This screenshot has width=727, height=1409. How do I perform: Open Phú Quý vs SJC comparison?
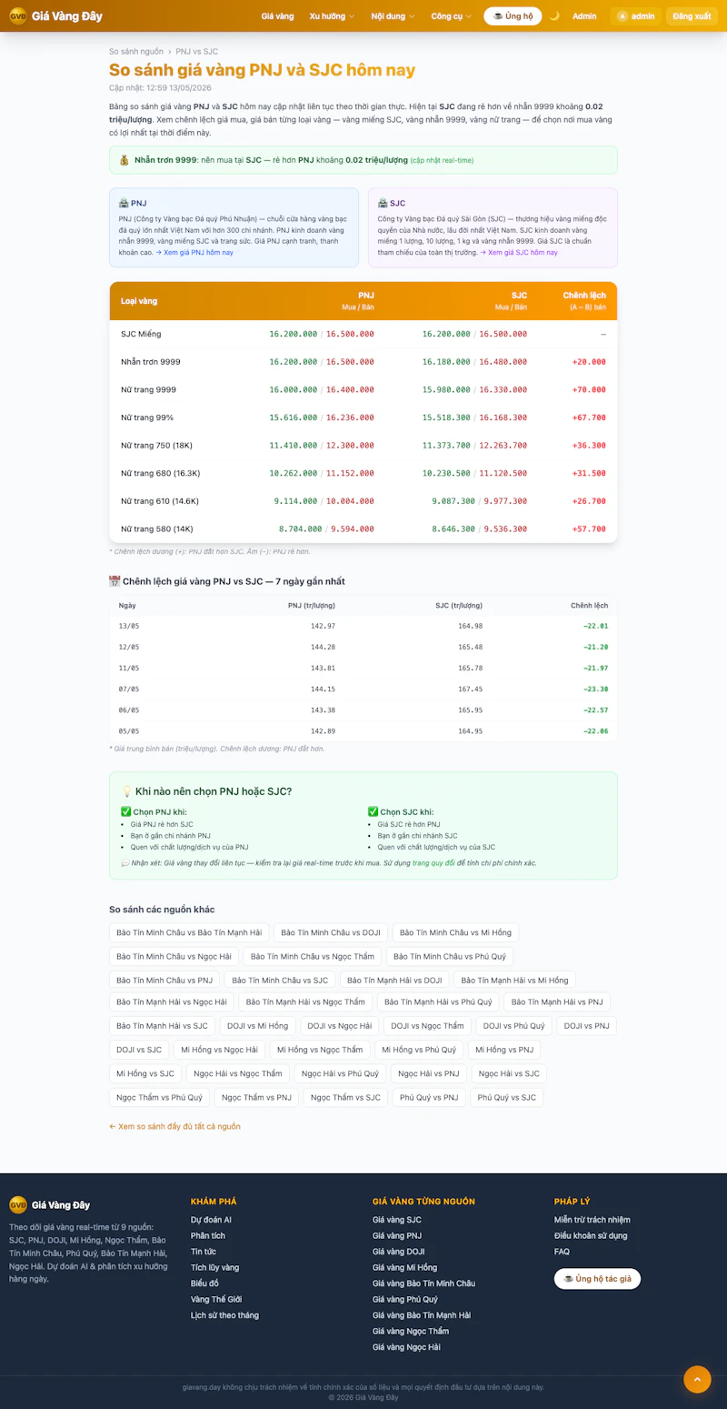click(507, 1097)
